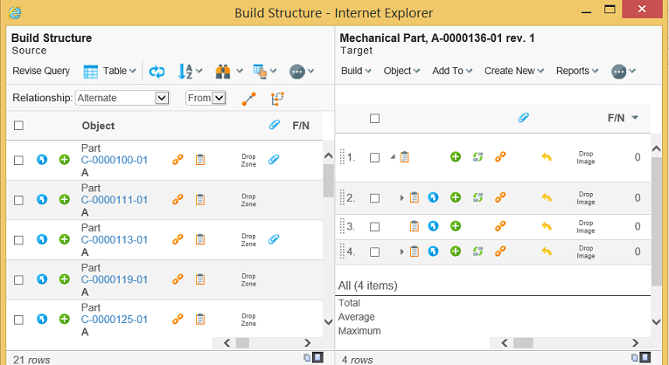
Task: Click yellow undo arrow in target row 1
Action: [x=547, y=157]
